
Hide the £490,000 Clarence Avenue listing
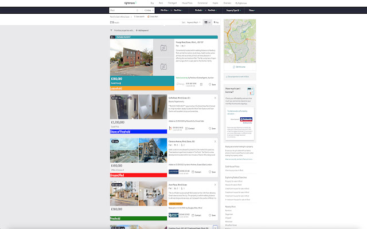coord(215,141)
